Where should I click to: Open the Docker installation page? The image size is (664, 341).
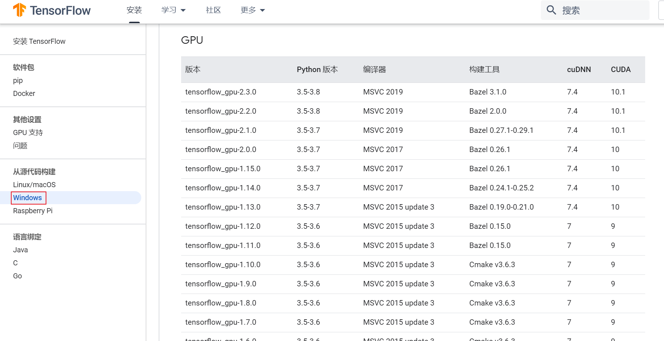tap(24, 93)
